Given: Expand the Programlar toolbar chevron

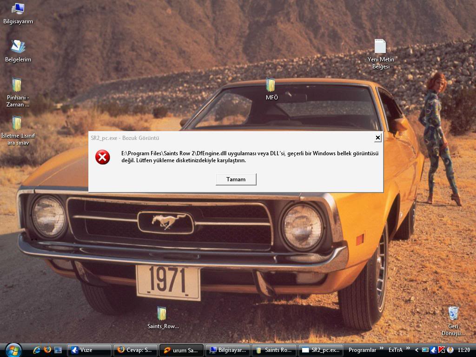Looking at the screenshot, I should [382, 349].
